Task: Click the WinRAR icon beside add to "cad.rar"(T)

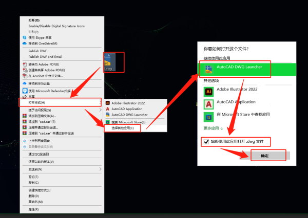Action: pos(25,122)
